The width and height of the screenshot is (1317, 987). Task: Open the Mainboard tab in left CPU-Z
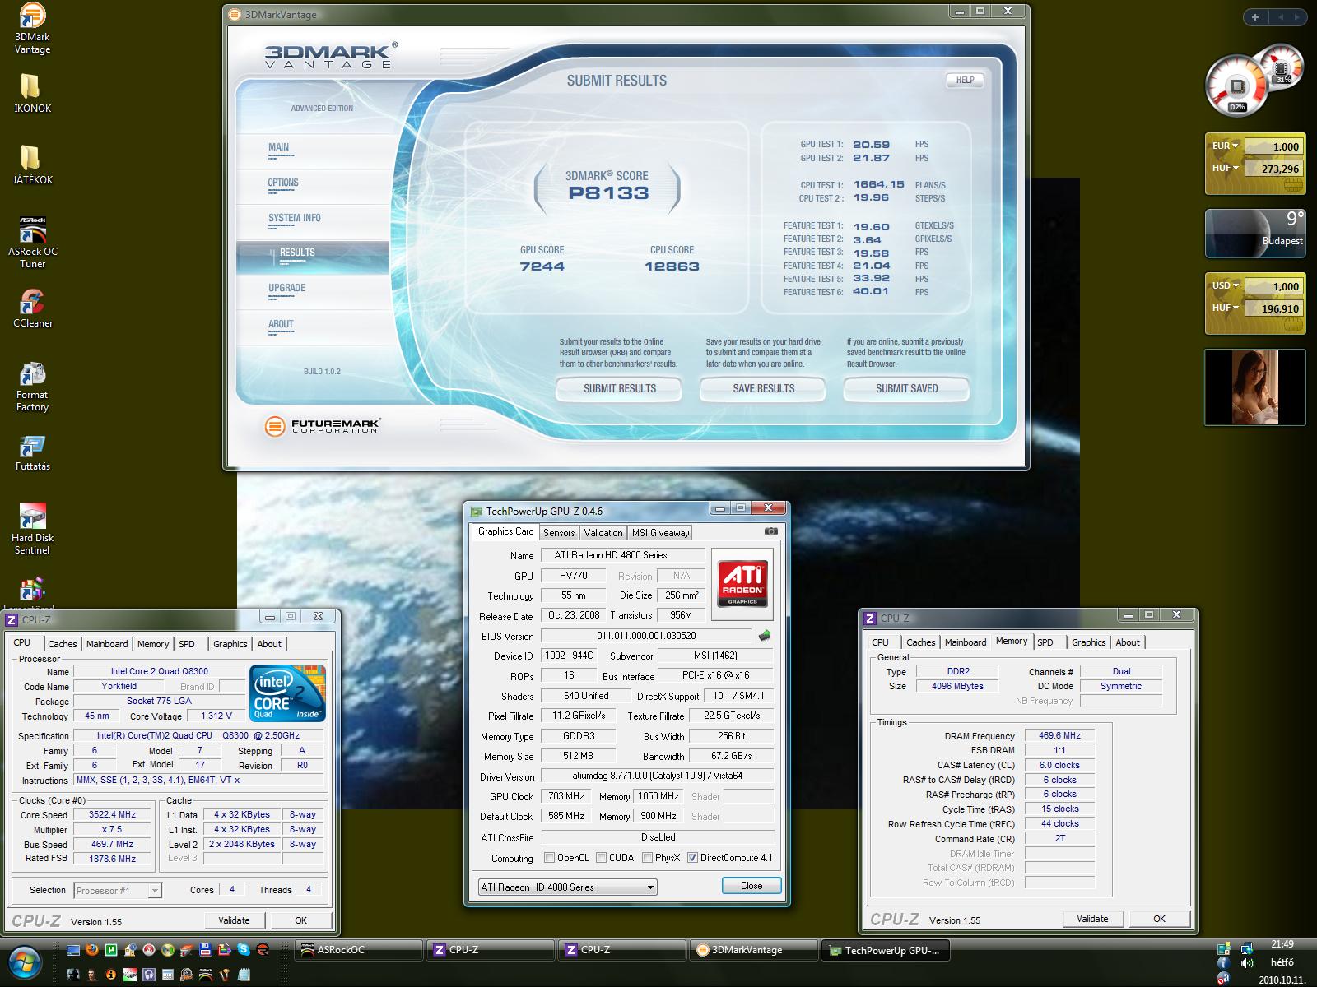tap(107, 644)
